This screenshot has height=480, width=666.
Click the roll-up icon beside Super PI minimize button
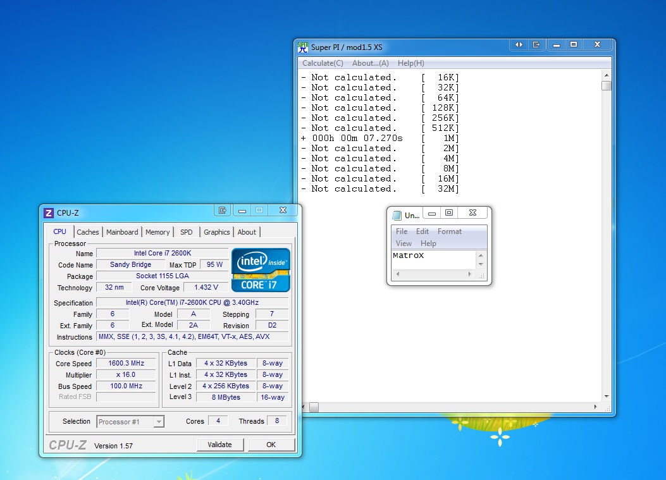pos(536,44)
